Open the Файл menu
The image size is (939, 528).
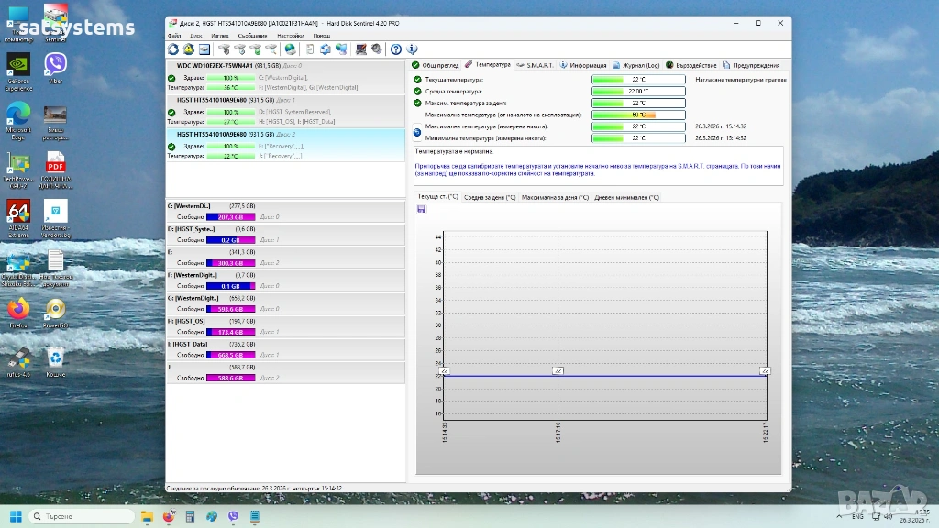click(x=174, y=35)
